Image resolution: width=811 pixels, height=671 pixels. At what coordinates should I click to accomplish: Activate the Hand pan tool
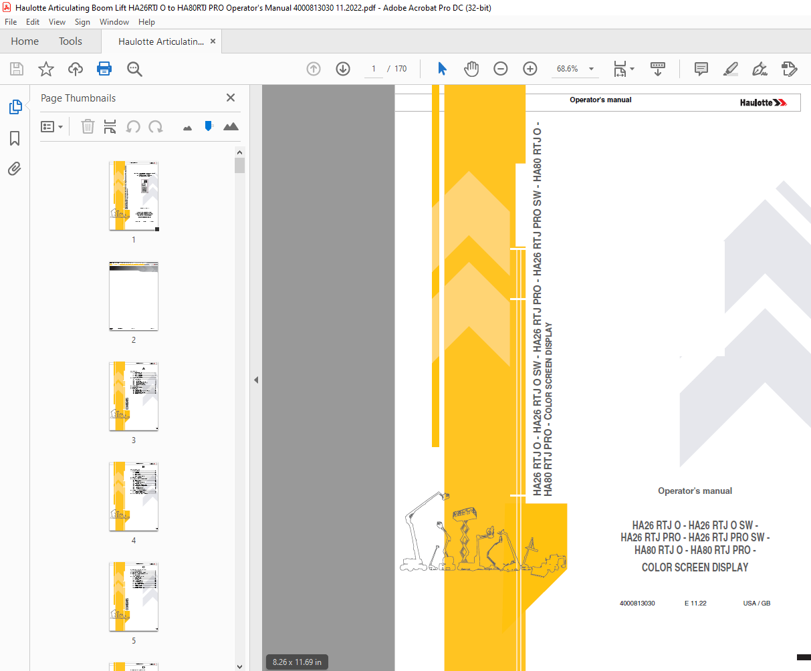coord(471,69)
